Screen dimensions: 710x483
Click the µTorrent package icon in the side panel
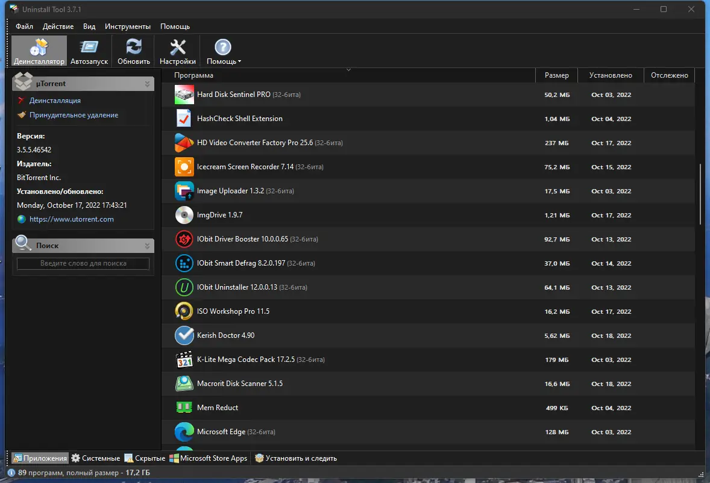click(x=23, y=81)
